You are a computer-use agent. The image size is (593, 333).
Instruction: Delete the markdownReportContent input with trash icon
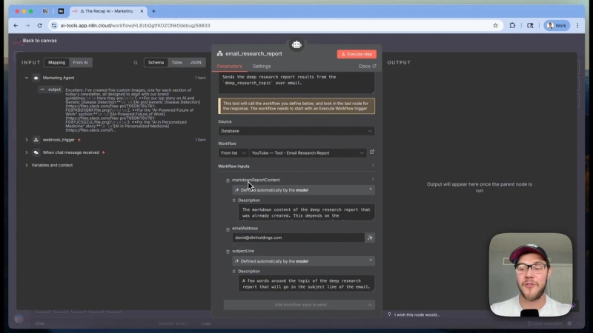(x=228, y=181)
